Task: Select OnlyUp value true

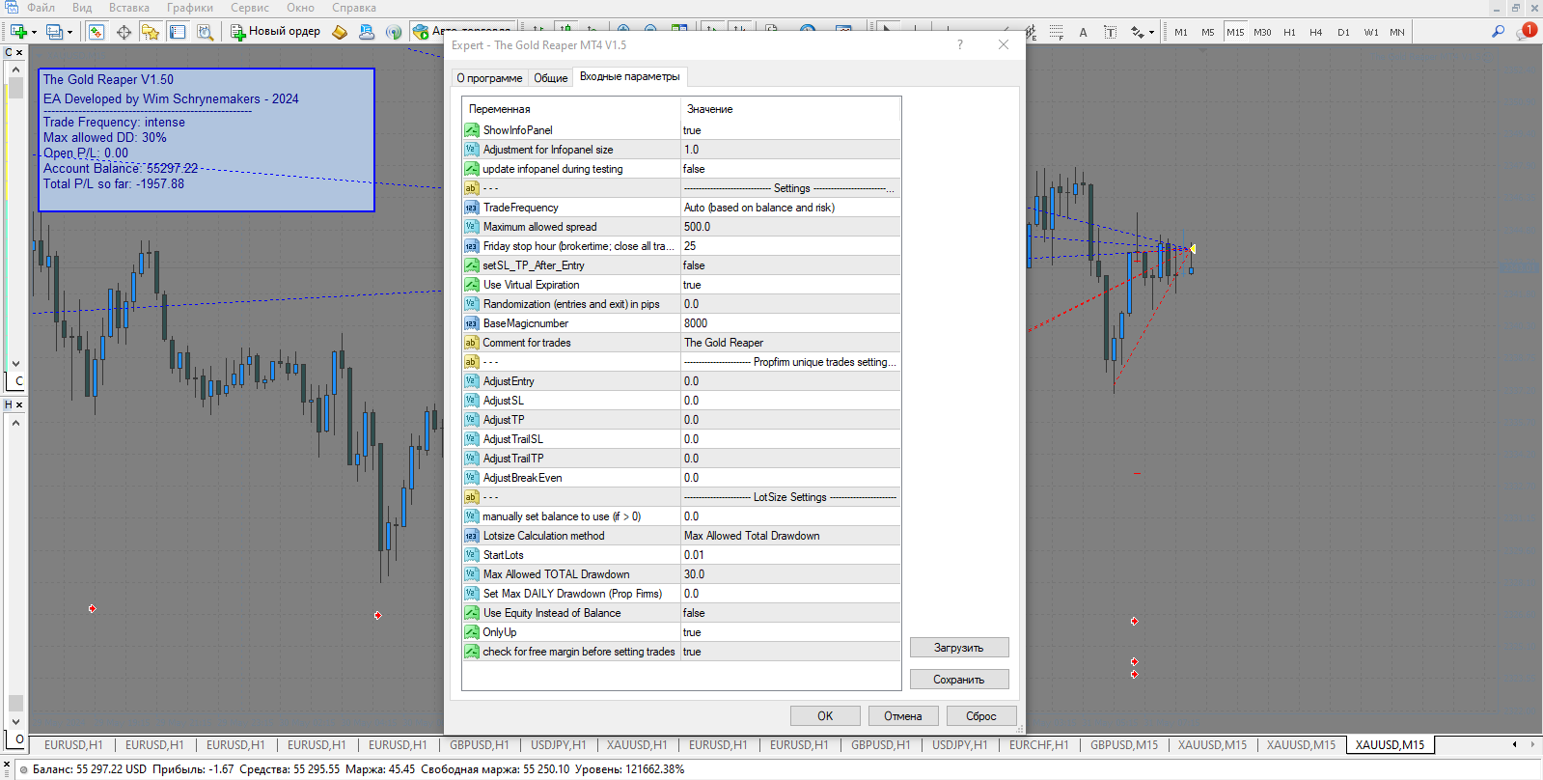Action: pos(790,632)
